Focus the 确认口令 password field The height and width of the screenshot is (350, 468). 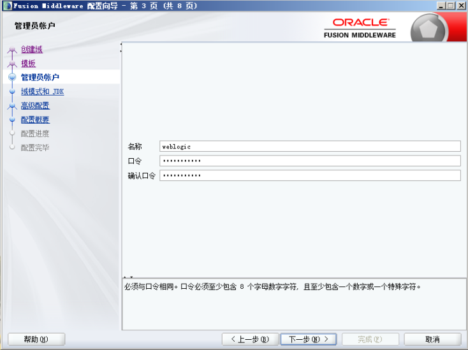[x=309, y=175]
